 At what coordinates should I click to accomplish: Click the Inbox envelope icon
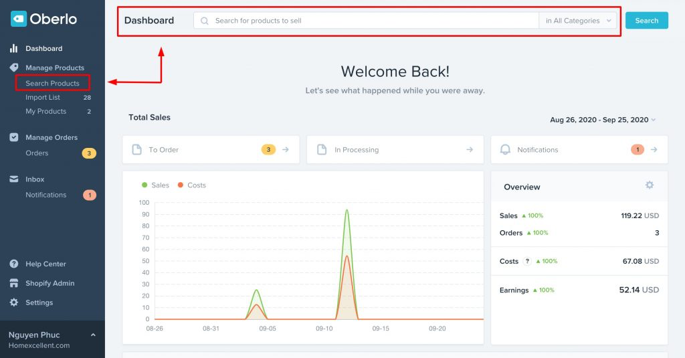tap(14, 179)
